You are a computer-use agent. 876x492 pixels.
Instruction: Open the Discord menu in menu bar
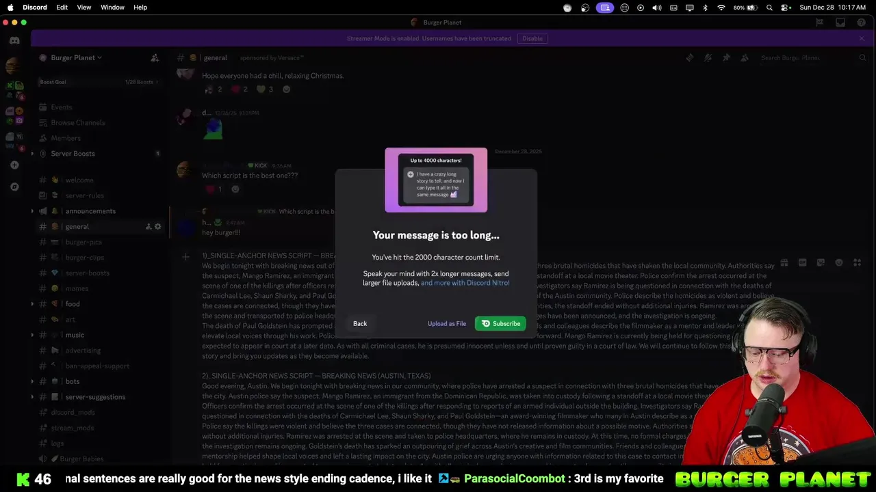pyautogui.click(x=35, y=8)
